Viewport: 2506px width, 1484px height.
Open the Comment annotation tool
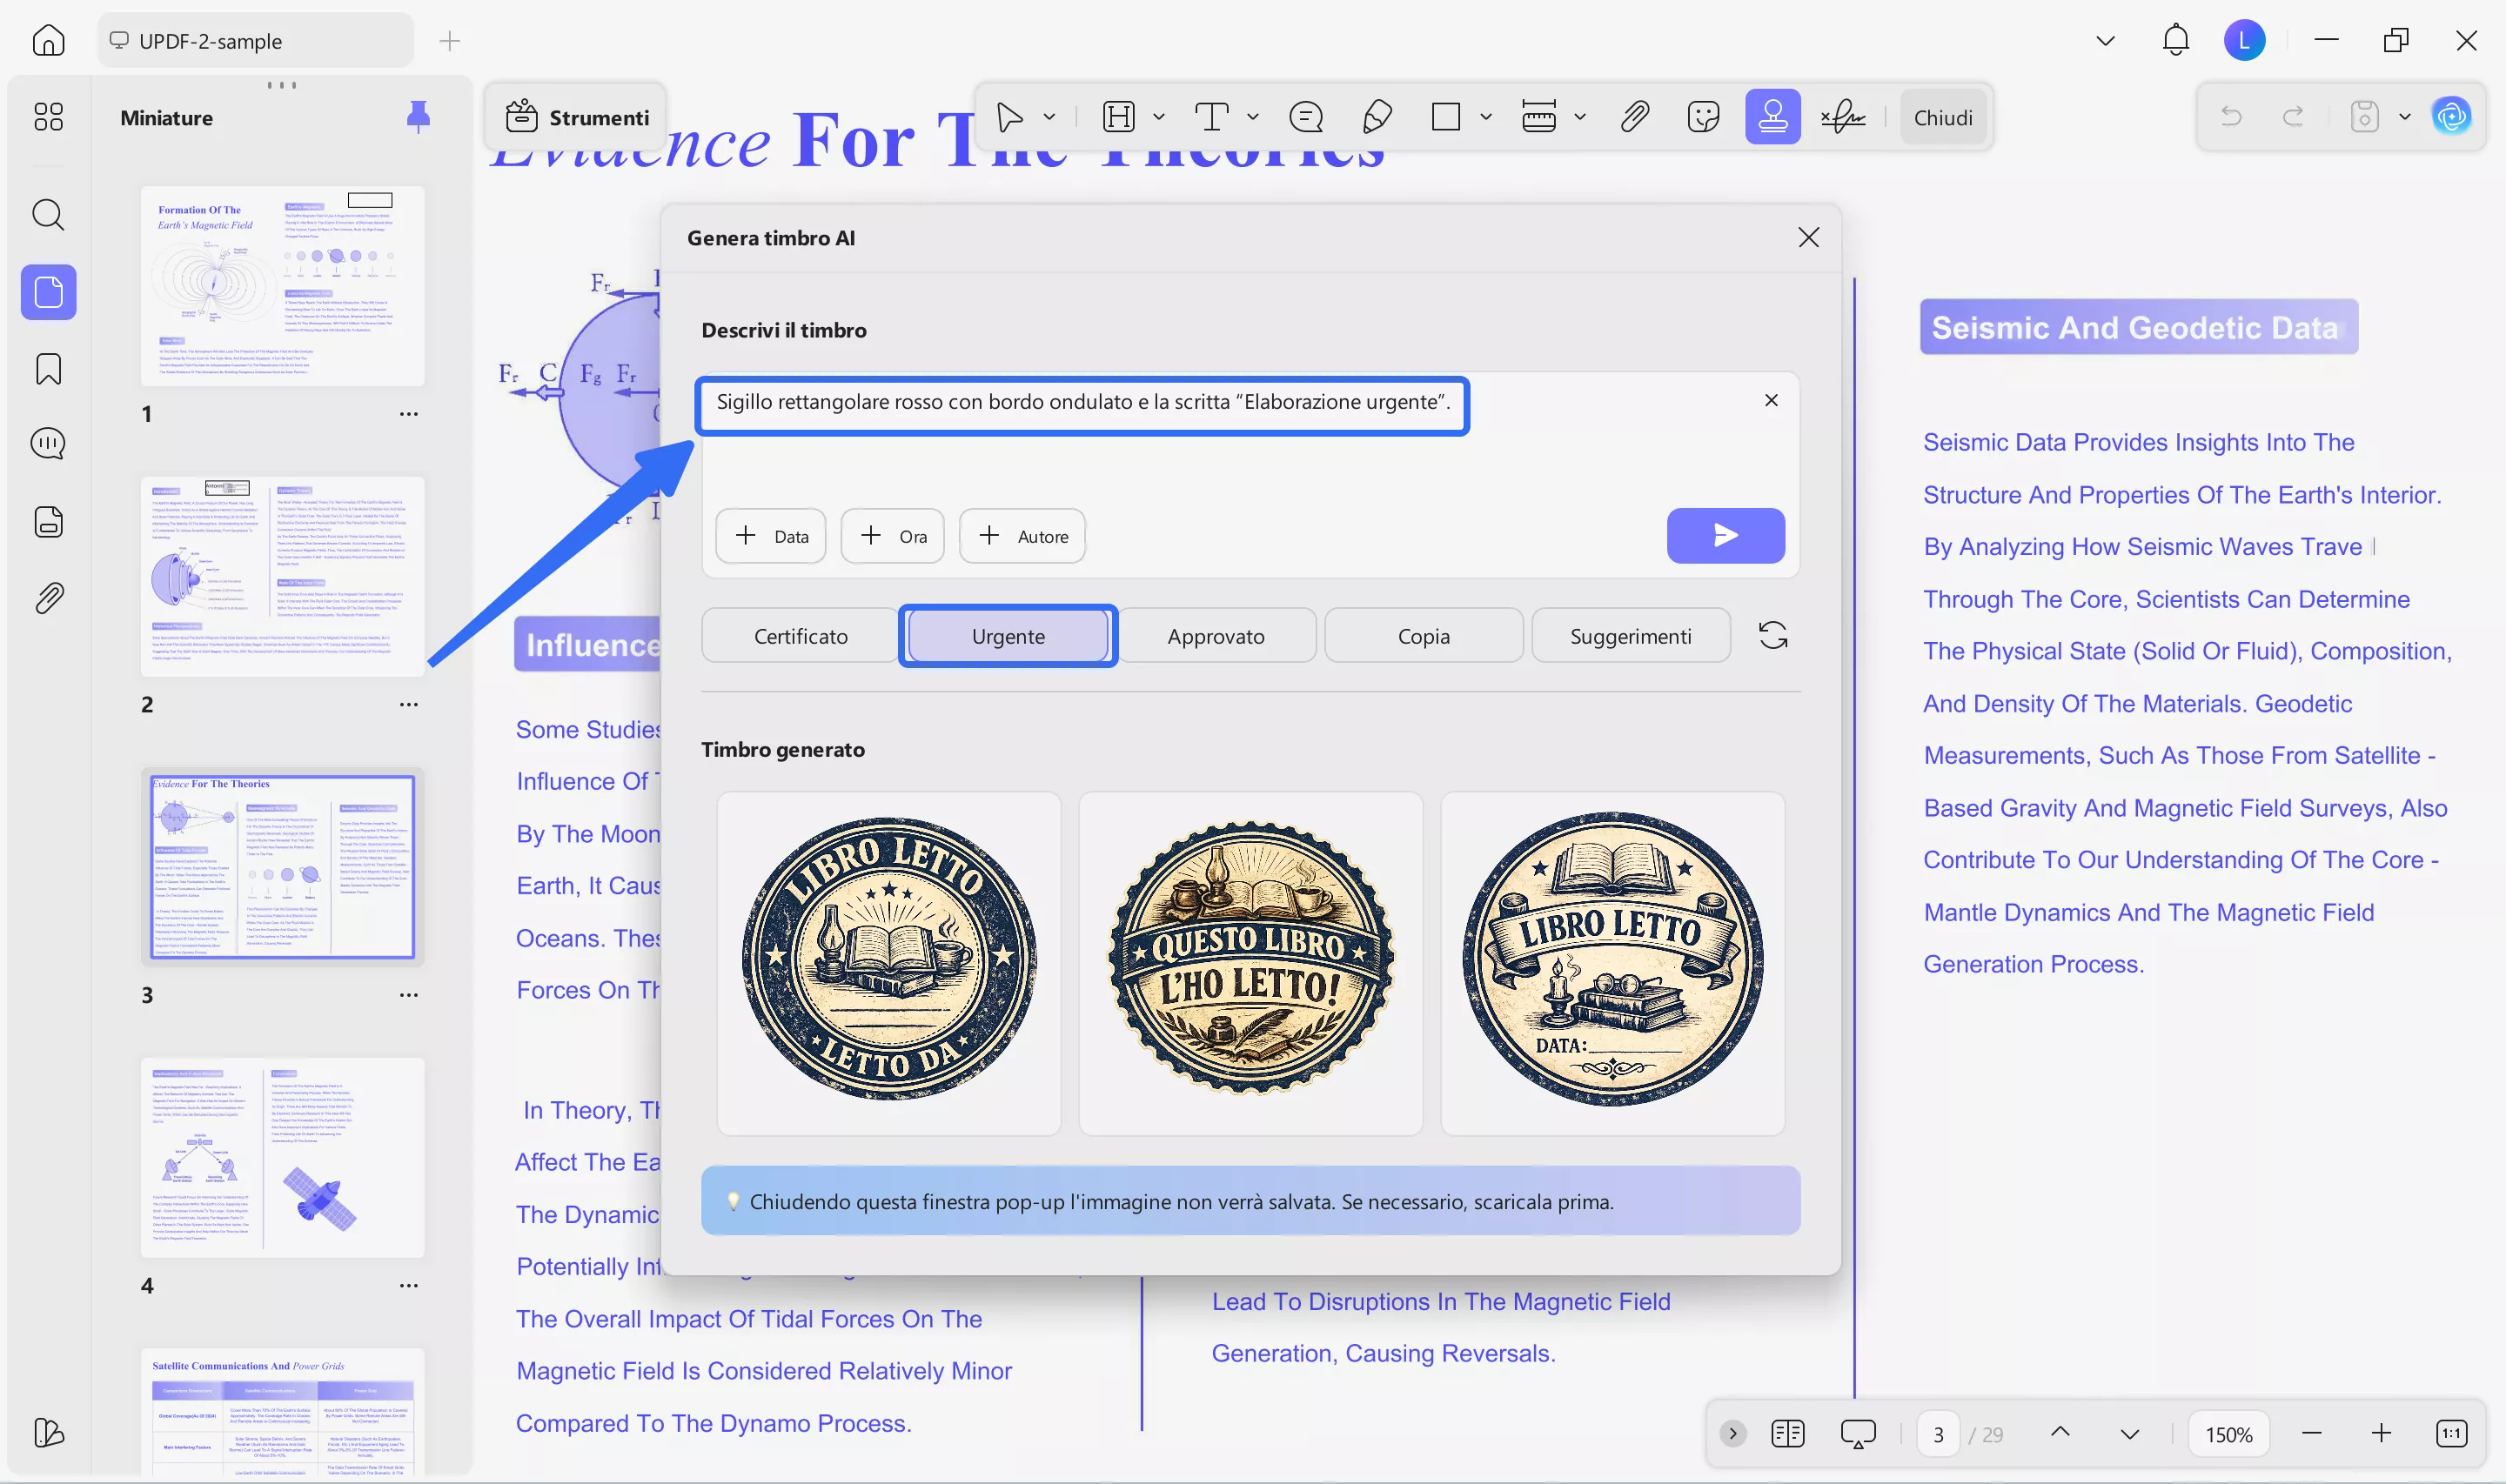(1306, 116)
